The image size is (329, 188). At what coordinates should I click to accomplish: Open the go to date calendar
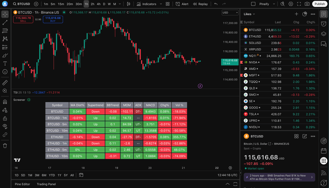pos(81,175)
